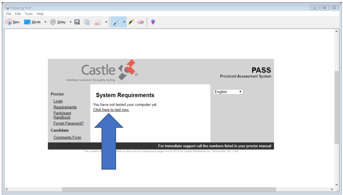The image size is (343, 195).
Task: Minimize the Snipping Tool window
Action: [315, 8]
